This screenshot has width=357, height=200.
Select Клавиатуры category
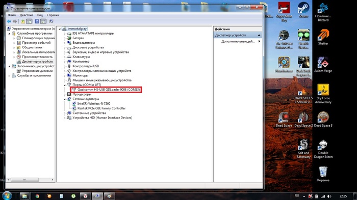click(81, 57)
